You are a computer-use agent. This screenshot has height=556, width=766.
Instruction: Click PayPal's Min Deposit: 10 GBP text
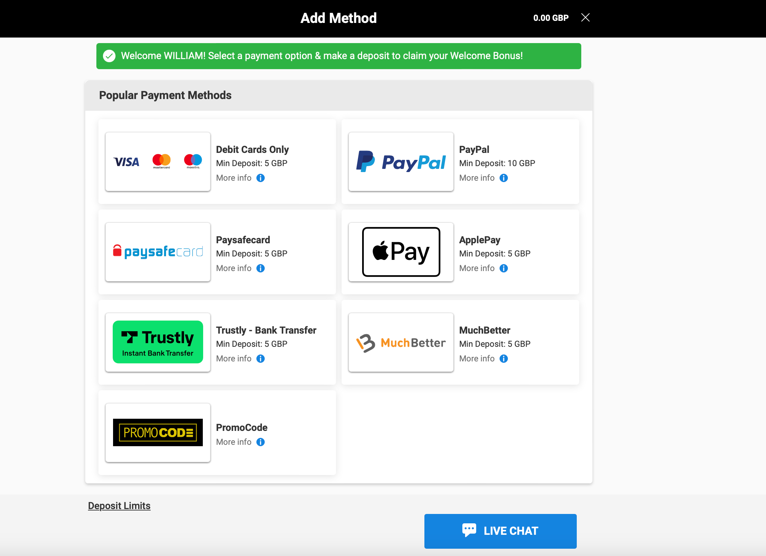(497, 163)
